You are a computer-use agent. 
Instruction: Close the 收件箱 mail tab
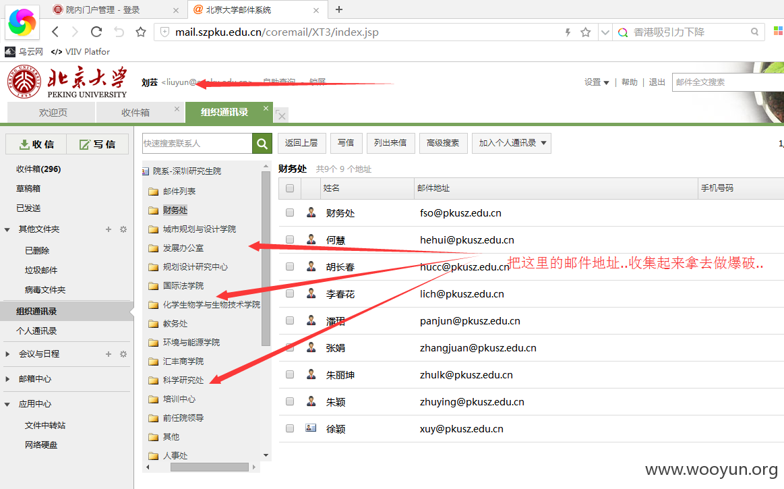177,109
